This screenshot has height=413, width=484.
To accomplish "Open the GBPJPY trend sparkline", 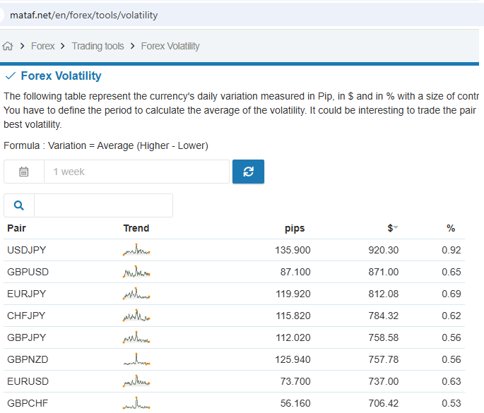I will 136,337.
